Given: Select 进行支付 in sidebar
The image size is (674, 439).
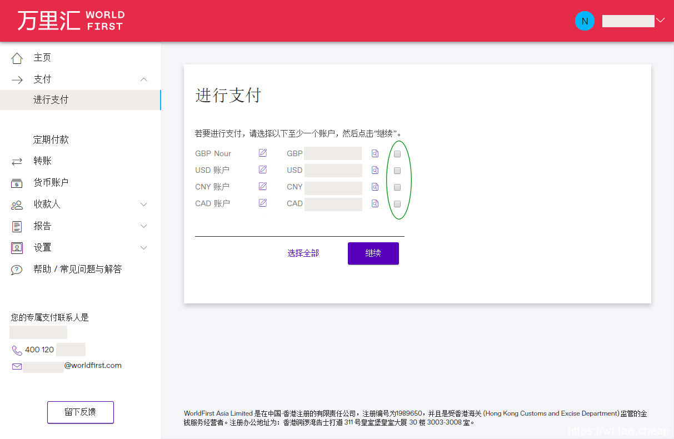Looking at the screenshot, I should [81, 100].
